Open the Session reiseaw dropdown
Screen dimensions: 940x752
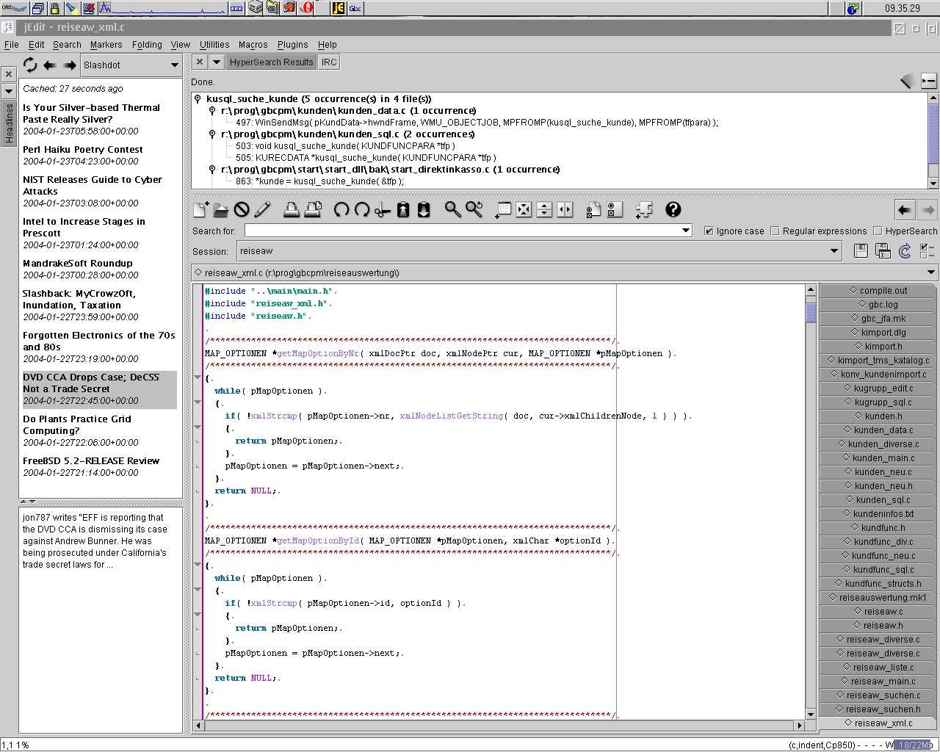point(834,251)
